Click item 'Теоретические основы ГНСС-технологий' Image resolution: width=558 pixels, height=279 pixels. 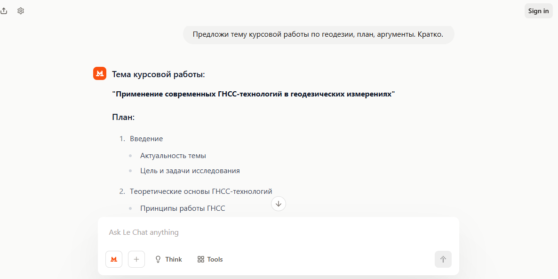tap(201, 191)
